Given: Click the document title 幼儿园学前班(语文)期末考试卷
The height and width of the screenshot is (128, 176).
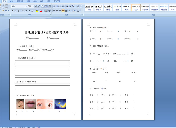Looking at the screenshot, I should [47, 32].
